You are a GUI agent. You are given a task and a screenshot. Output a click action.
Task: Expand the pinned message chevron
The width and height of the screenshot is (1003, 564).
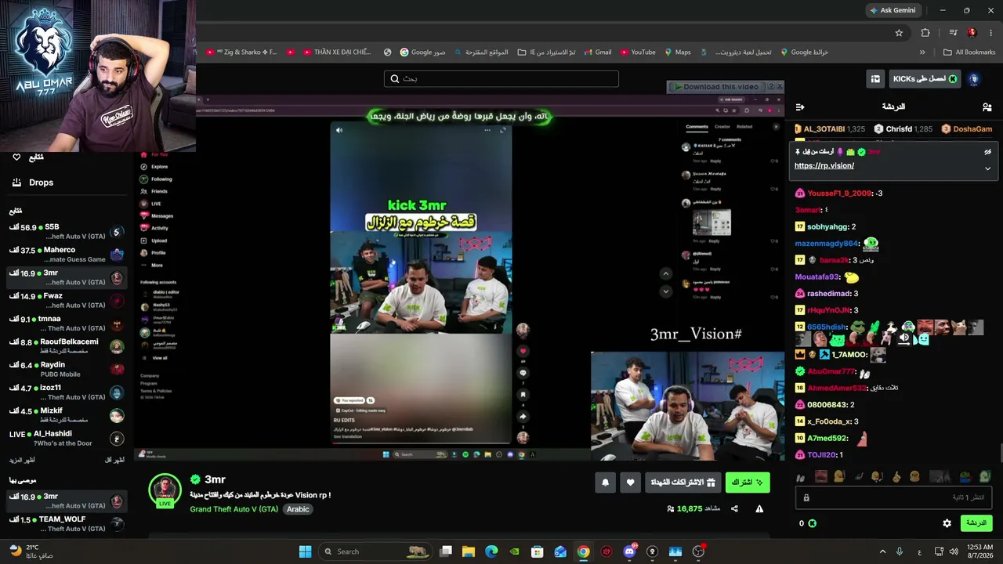click(x=987, y=168)
